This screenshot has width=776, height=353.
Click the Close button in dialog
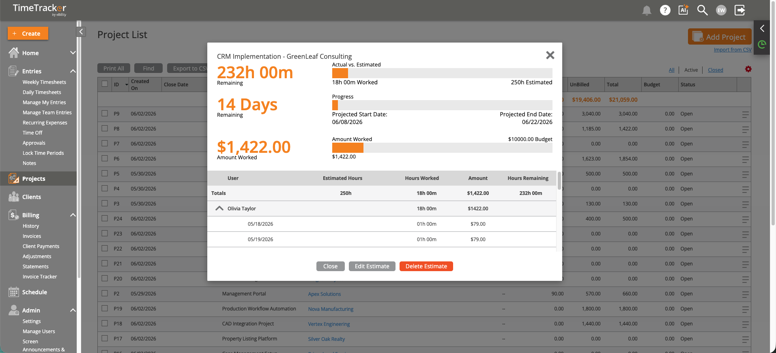tap(330, 266)
